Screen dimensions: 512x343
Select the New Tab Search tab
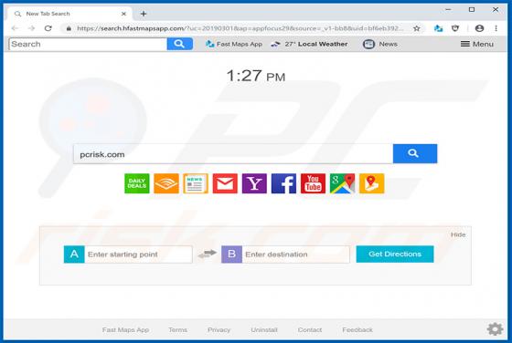[69, 14]
